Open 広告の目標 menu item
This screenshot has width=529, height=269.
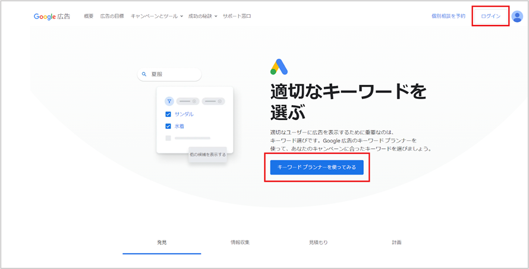coord(112,16)
